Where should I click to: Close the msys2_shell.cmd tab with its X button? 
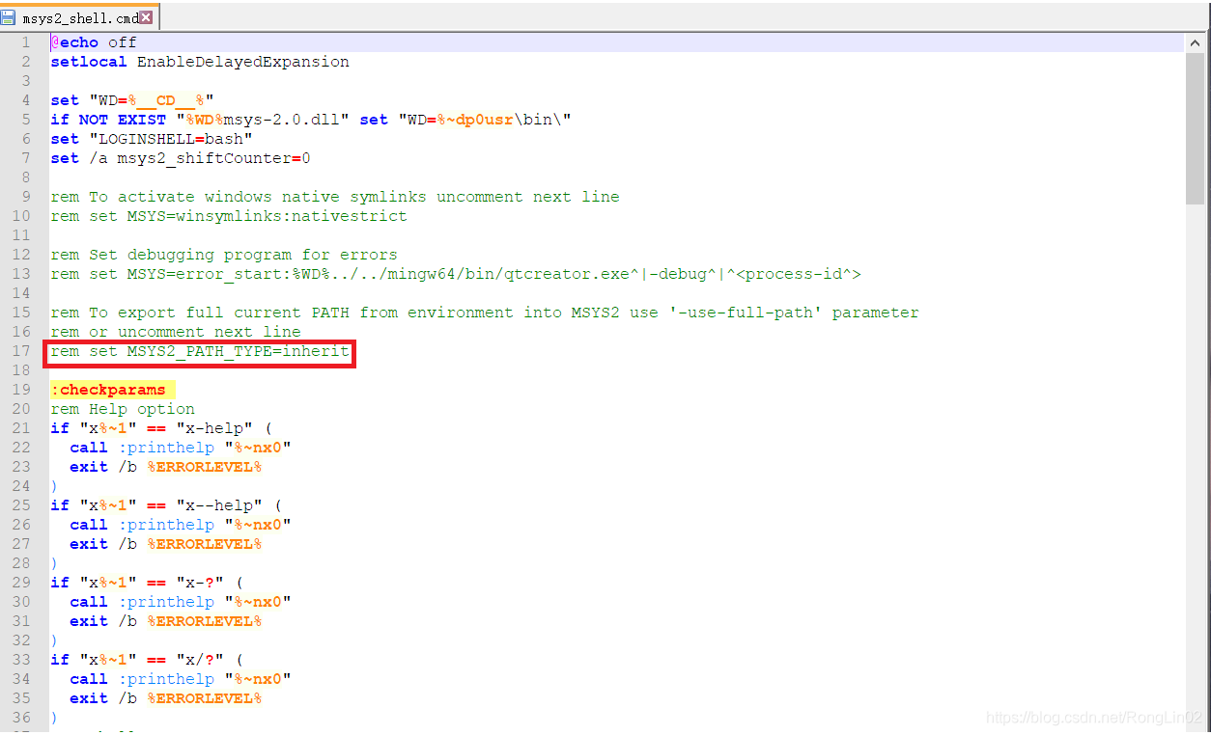(x=146, y=17)
